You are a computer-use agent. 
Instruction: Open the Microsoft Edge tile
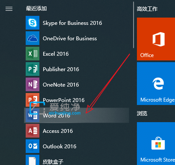point(156,84)
